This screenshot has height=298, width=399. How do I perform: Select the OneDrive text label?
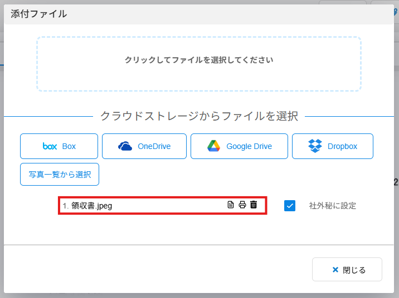tap(154, 146)
